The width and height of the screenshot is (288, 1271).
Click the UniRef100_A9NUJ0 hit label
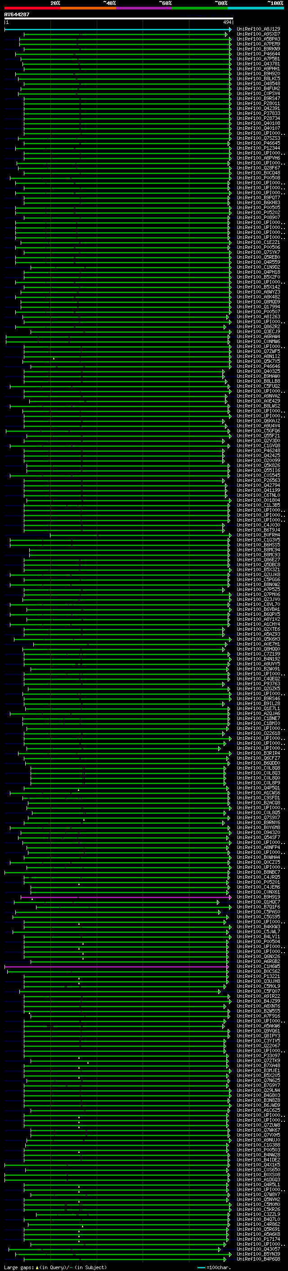click(258, 1140)
